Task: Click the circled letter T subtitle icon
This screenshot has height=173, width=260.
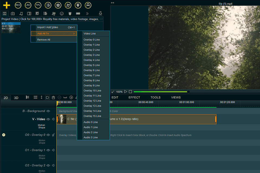Action: tap(78, 5)
